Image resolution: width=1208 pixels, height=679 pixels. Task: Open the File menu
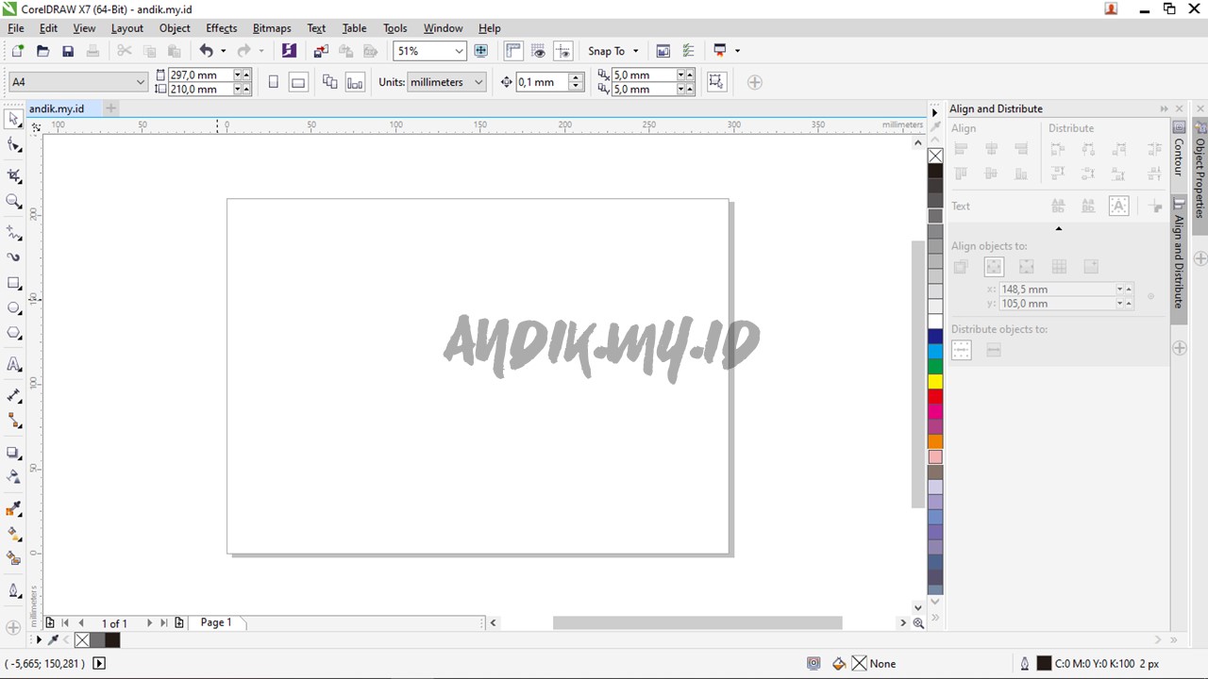(x=16, y=28)
